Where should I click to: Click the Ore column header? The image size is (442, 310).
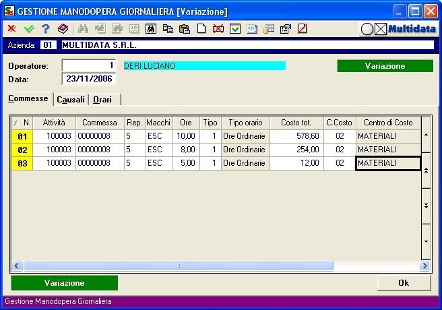(x=186, y=123)
